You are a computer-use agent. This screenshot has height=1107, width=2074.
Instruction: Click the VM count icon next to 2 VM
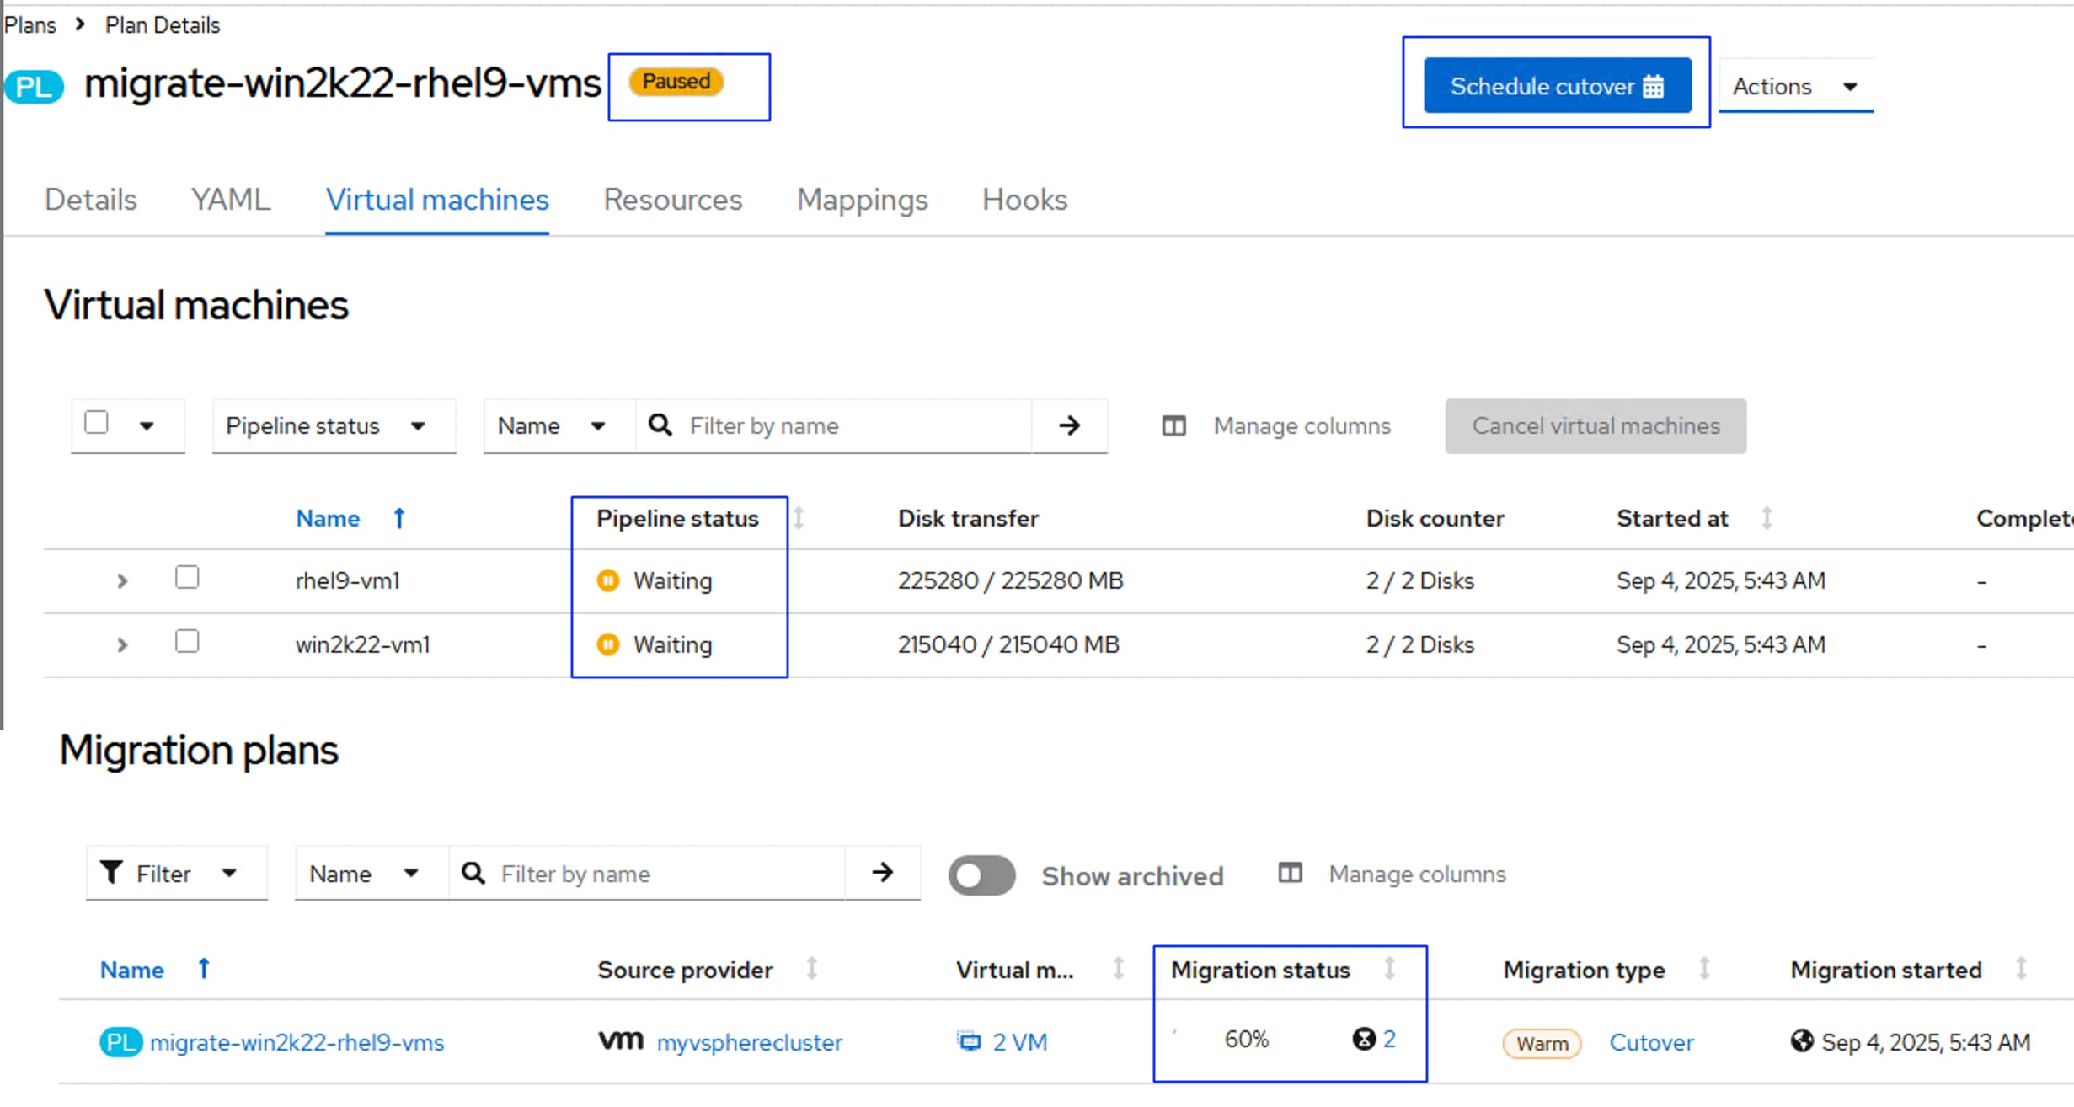pos(970,1042)
